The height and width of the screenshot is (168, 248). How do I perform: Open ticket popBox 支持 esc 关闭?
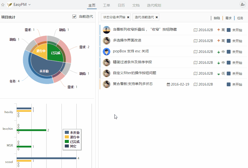(x=131, y=51)
